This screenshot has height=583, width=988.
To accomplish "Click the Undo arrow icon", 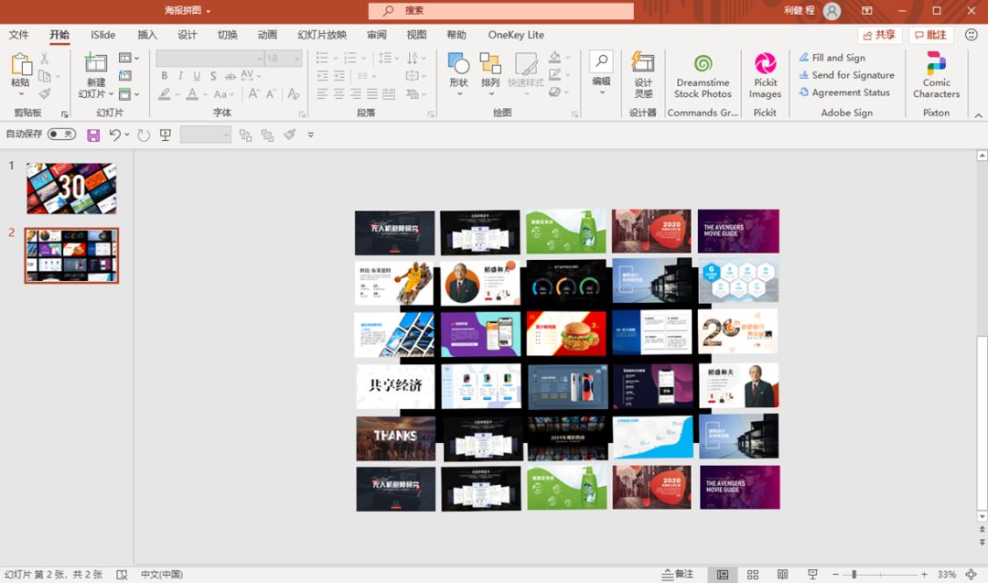I will 114,135.
